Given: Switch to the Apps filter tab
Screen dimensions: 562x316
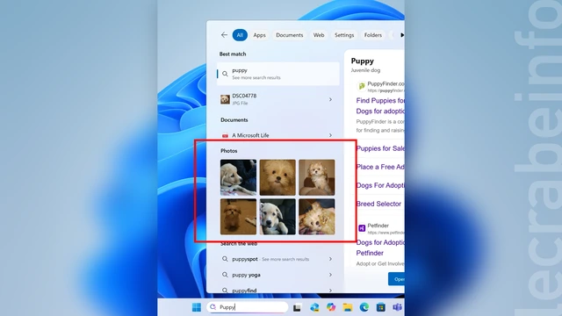Looking at the screenshot, I should pos(260,35).
